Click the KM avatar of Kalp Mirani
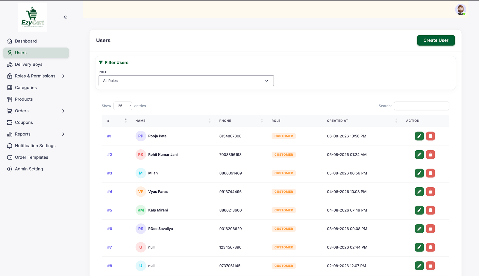479x276 pixels. pos(141,210)
